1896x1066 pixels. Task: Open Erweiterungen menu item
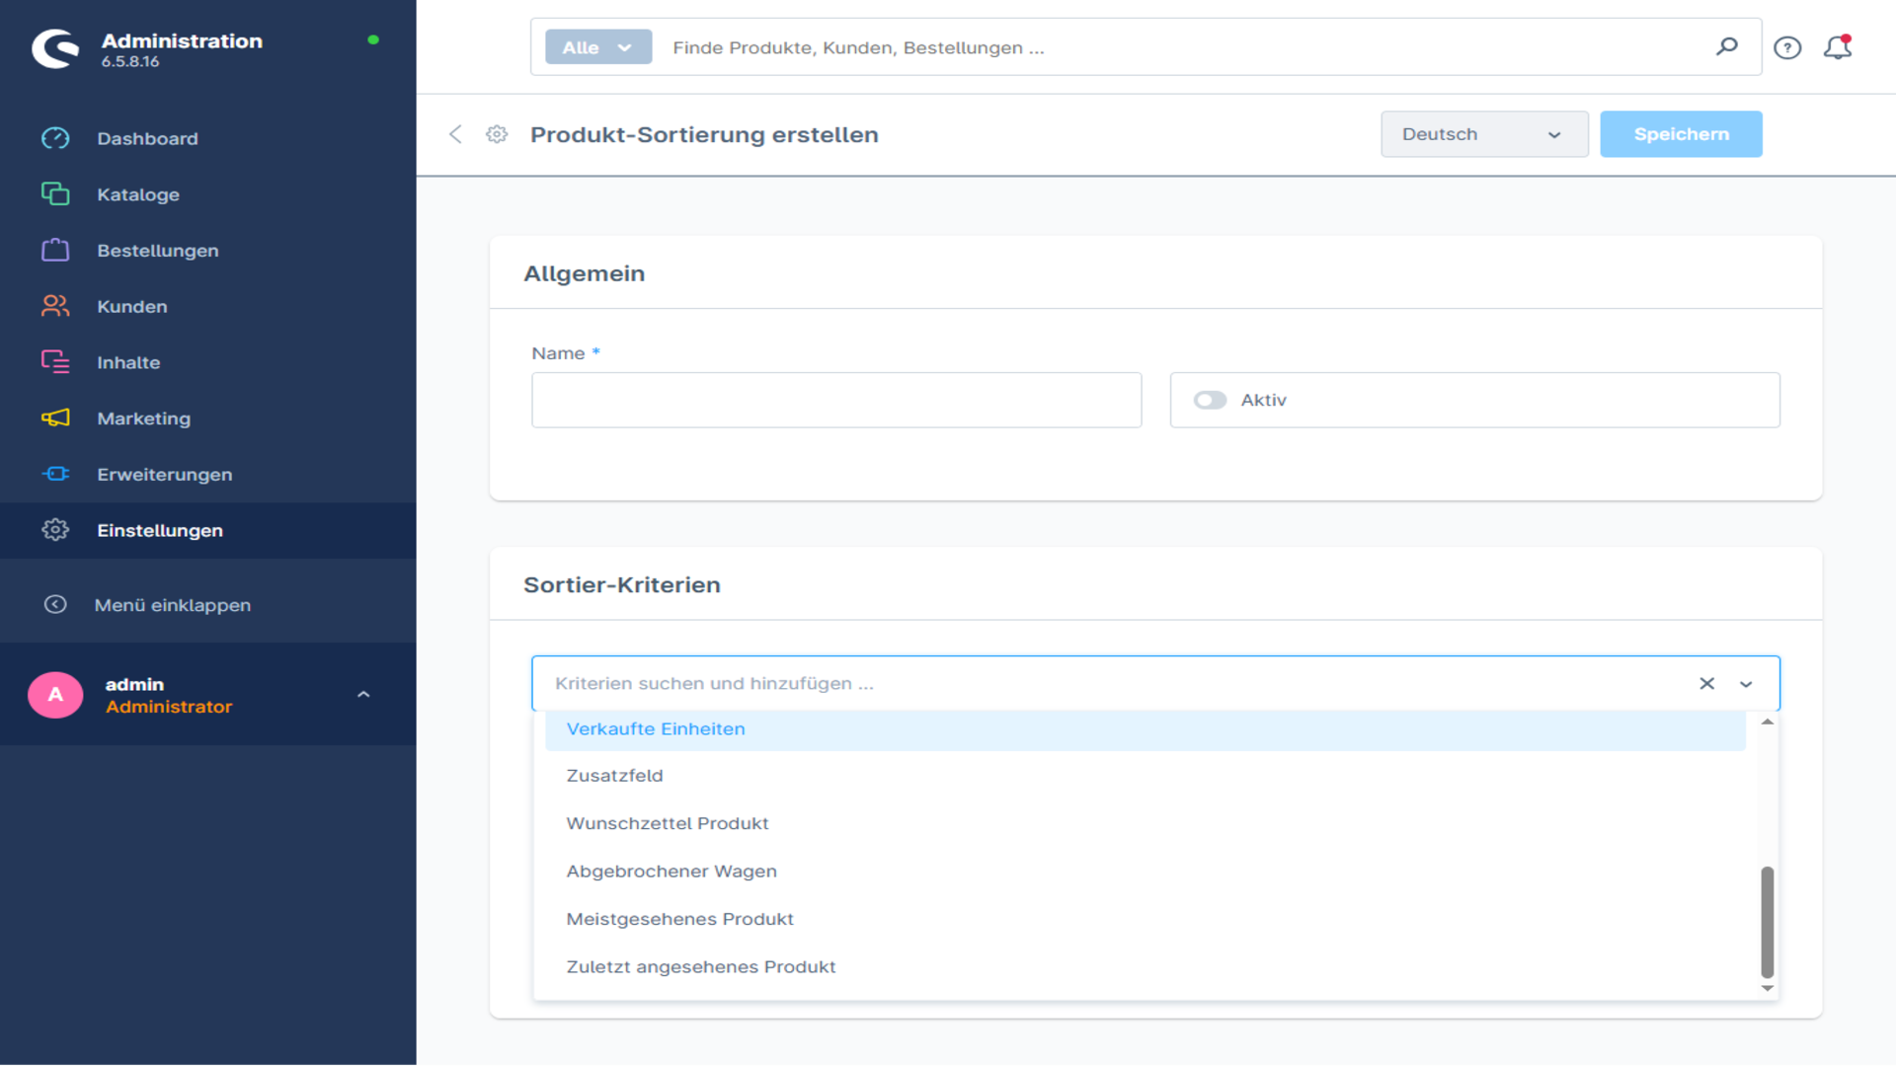click(208, 474)
